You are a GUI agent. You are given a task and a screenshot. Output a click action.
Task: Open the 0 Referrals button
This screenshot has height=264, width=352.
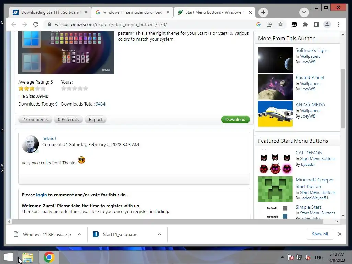68,119
